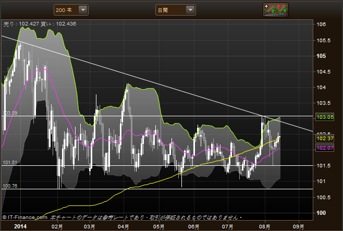
Task: Click the 101.51 horizontal line label
Action: (x=10, y=163)
